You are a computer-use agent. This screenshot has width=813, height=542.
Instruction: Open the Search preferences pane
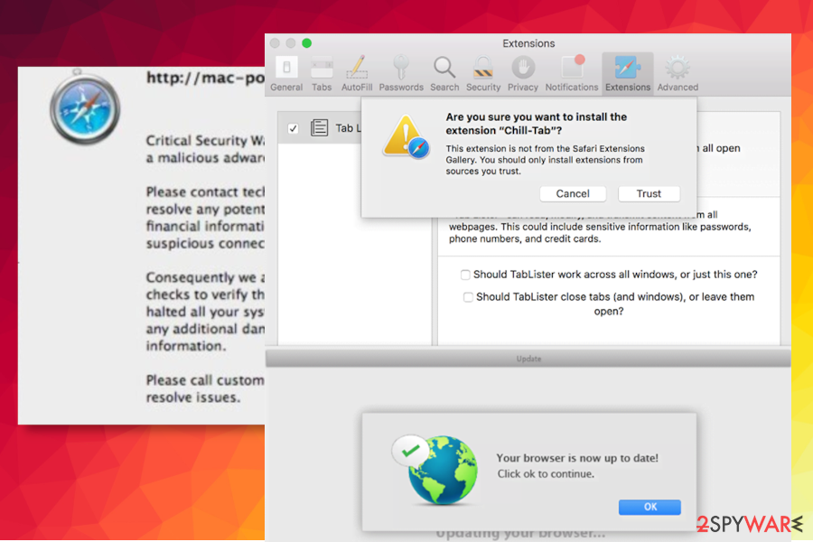point(444,74)
